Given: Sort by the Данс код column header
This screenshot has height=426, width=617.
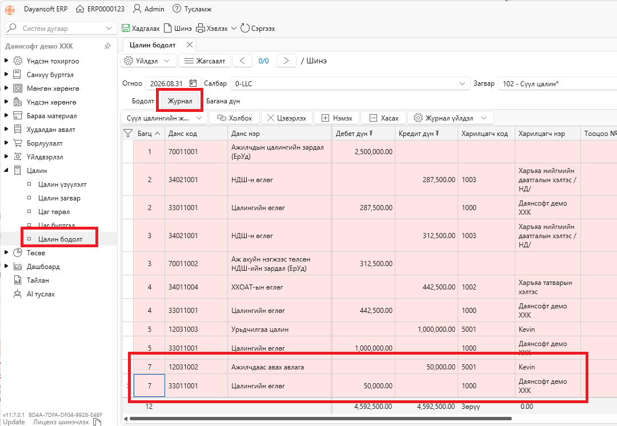Looking at the screenshot, I should (x=196, y=134).
